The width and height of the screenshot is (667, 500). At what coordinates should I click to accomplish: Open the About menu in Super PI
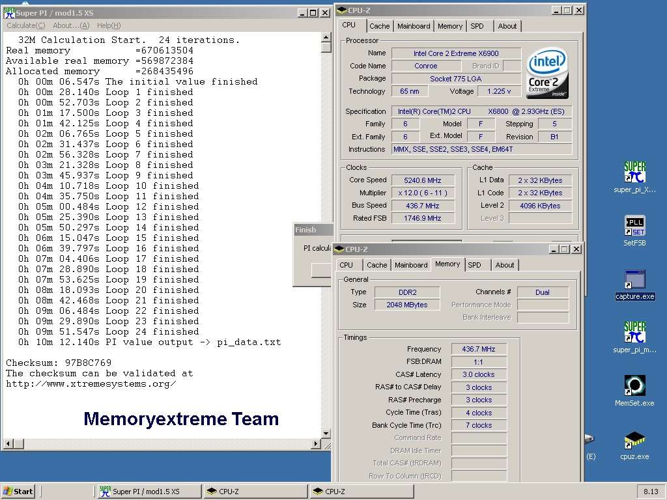(x=71, y=25)
